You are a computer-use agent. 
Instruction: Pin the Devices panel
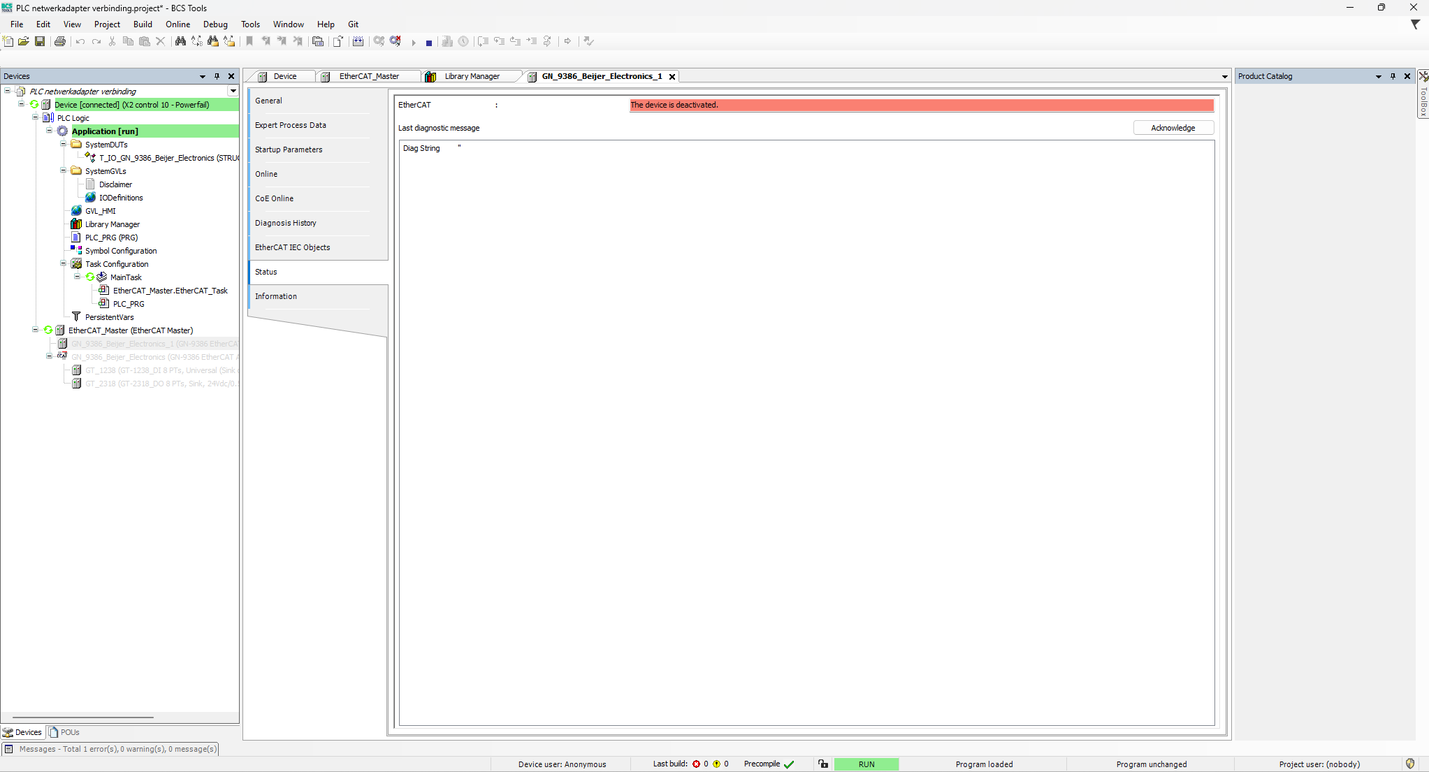pos(217,76)
